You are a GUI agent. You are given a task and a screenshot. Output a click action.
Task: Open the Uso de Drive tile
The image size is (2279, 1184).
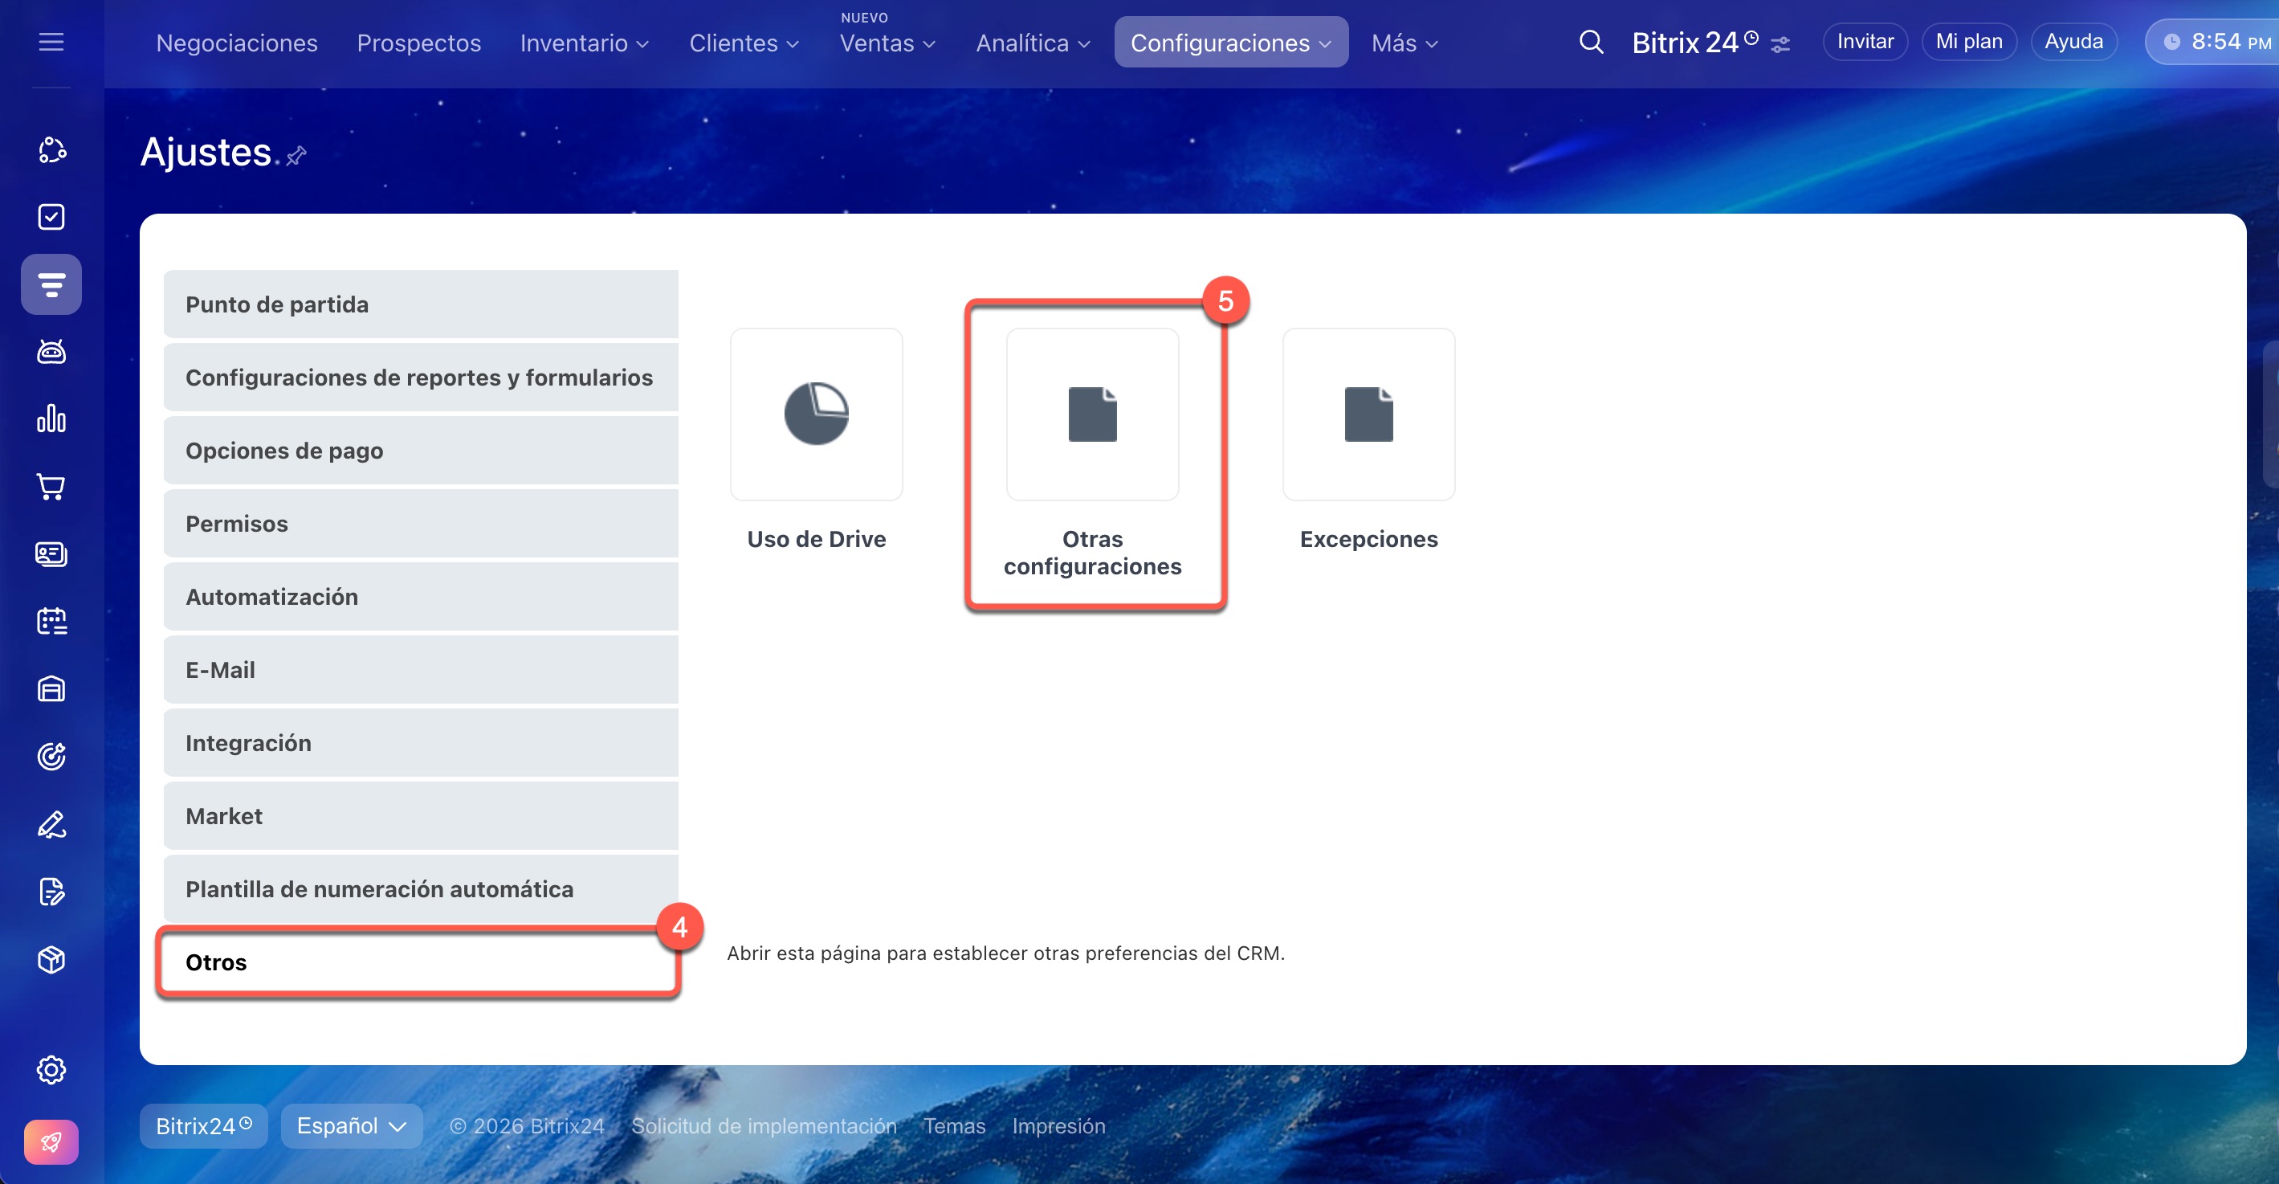pyautogui.click(x=816, y=414)
